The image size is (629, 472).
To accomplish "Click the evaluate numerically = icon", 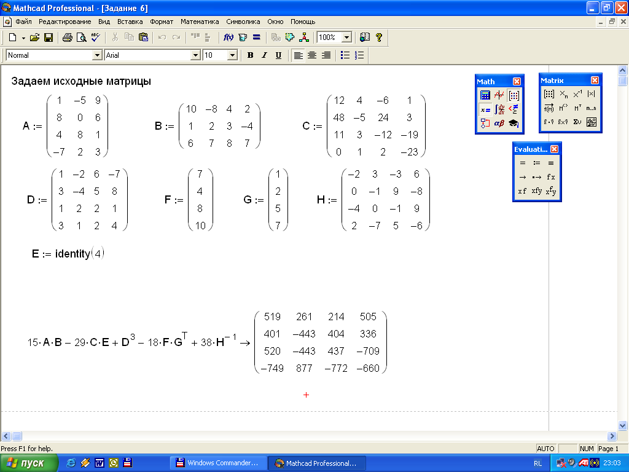I will tap(523, 163).
